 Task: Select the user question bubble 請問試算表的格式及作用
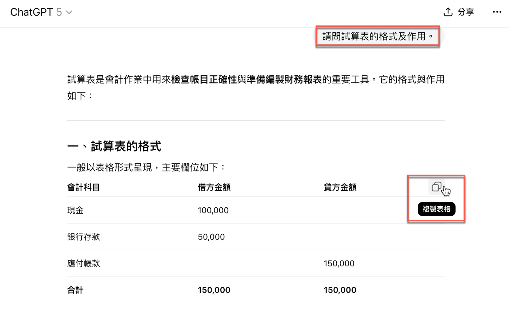click(x=377, y=36)
